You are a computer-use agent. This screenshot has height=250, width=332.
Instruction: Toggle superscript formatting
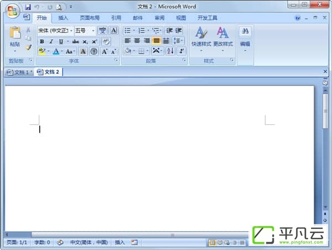[95, 41]
